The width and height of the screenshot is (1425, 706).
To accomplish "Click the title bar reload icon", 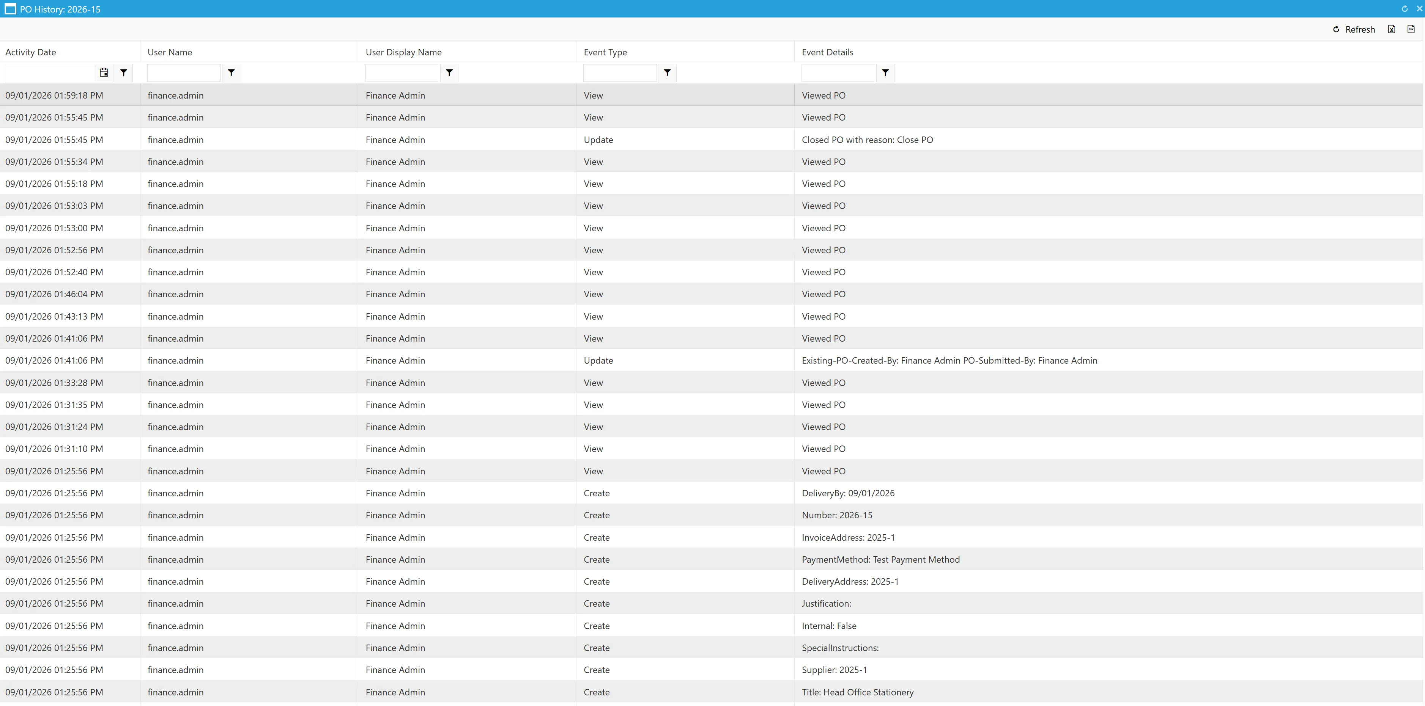I will 1405,9.
